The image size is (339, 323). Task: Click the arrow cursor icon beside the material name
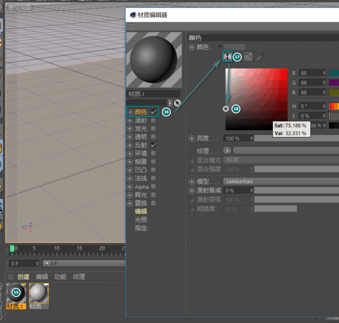pyautogui.click(x=177, y=103)
